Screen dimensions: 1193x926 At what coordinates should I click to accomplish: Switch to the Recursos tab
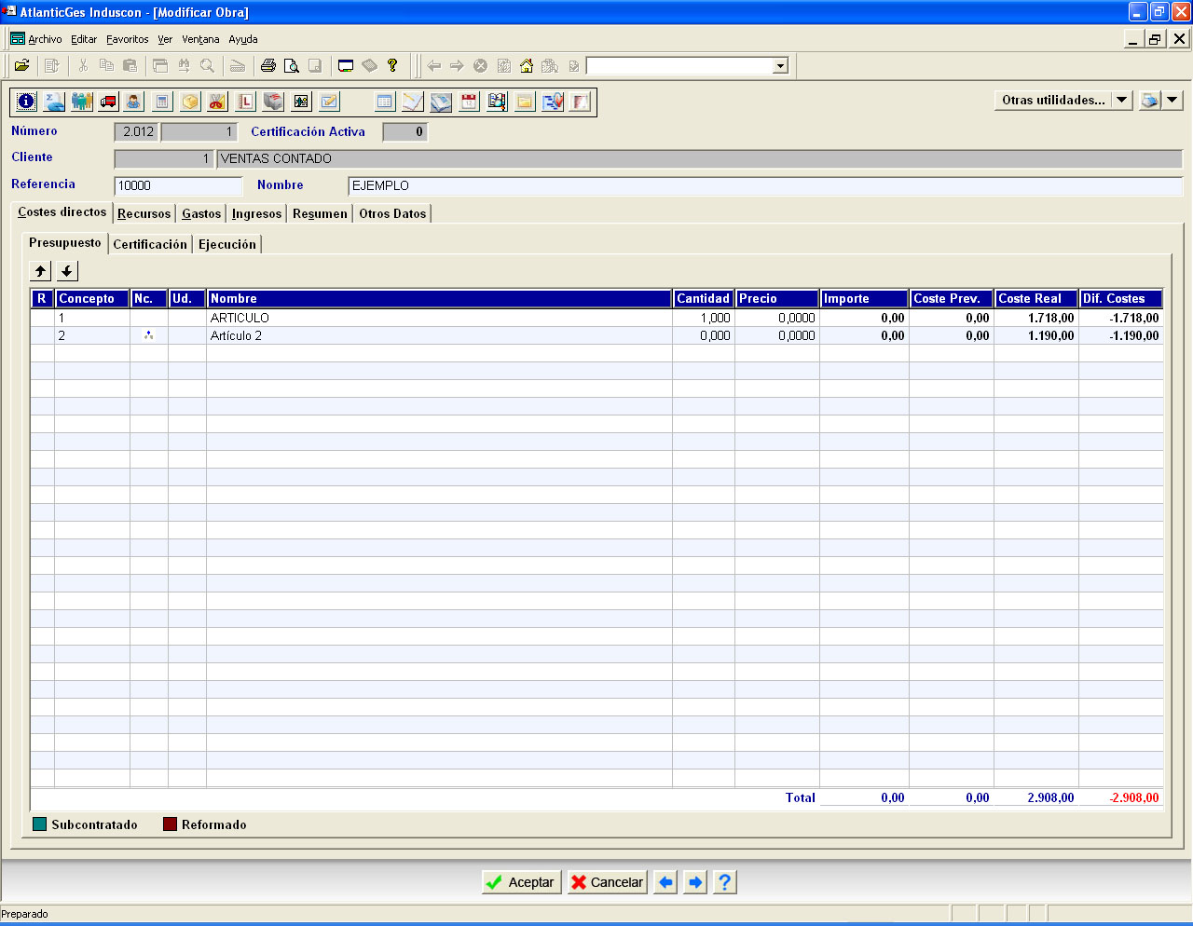(144, 213)
